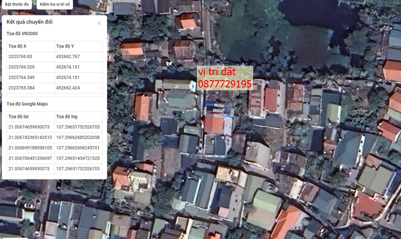Click the Tọa độ lng column header
401x239 pixels.
click(x=67, y=117)
